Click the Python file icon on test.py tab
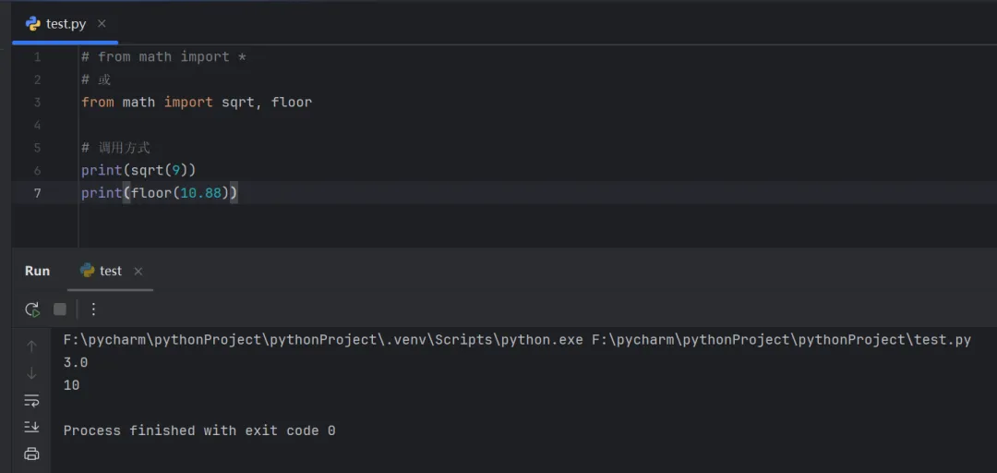Screen dimensions: 997x473 tap(33, 24)
